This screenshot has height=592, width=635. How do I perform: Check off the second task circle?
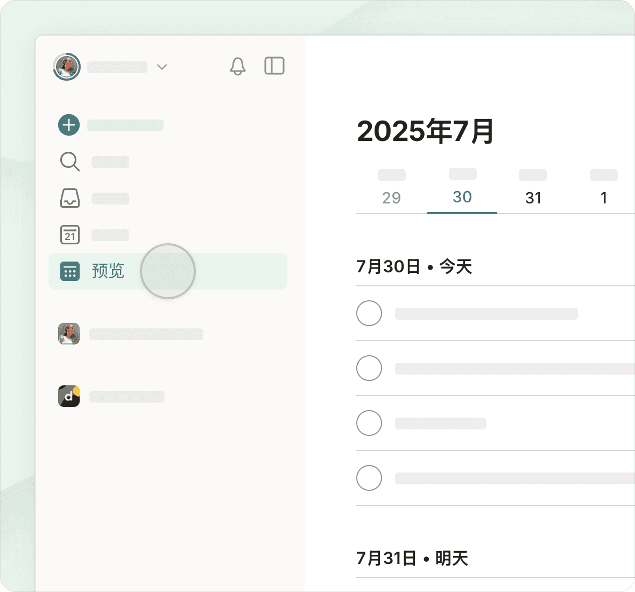(x=369, y=368)
